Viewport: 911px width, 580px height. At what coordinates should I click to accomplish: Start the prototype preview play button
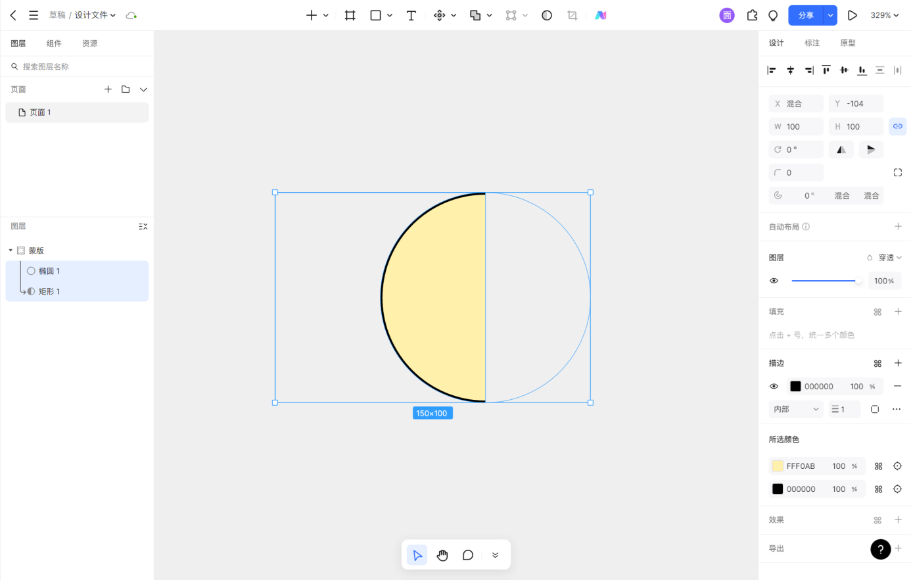point(853,15)
